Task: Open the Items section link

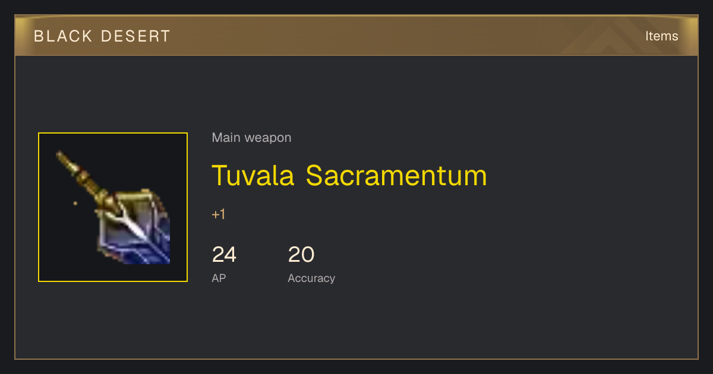Action: pyautogui.click(x=661, y=36)
